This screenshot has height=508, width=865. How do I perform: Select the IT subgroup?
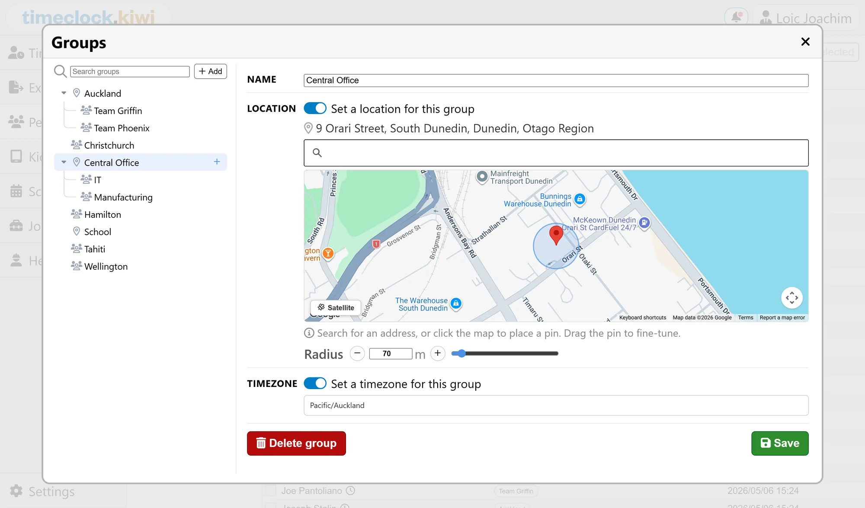click(x=98, y=180)
